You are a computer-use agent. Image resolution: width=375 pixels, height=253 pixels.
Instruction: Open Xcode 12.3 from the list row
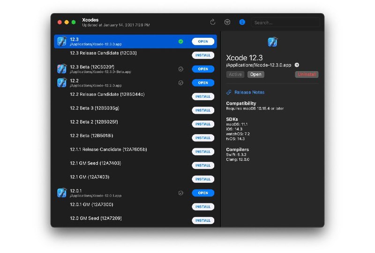tap(203, 41)
